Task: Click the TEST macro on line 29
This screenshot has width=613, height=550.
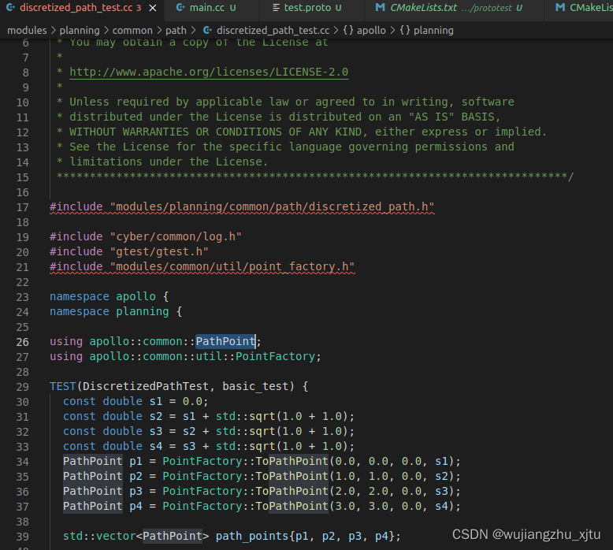Action: [62, 387]
